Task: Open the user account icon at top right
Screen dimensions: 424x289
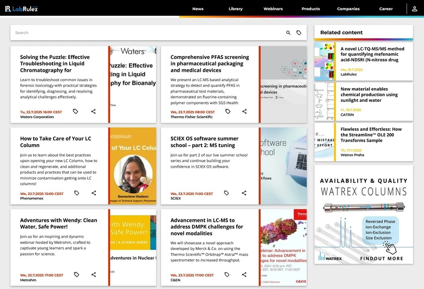Action: 414,8
